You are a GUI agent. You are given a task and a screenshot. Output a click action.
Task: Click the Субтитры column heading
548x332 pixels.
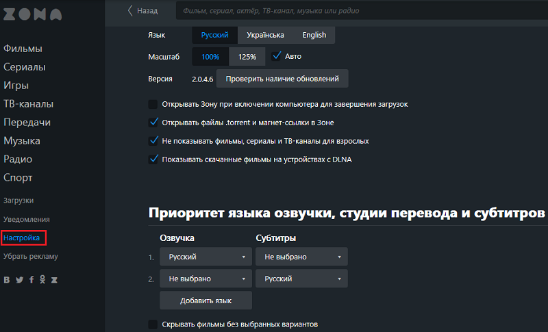[276, 238]
